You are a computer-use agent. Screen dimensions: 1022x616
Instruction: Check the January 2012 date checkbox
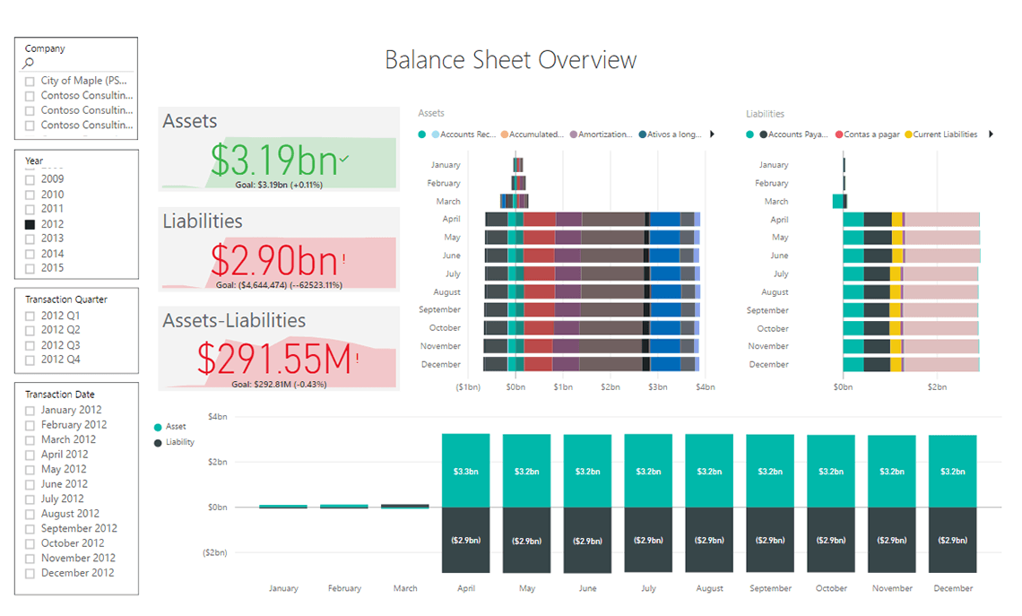click(30, 411)
